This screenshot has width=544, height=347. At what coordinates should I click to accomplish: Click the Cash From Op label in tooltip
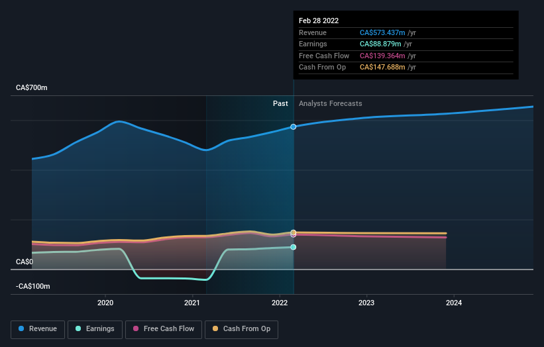[x=322, y=68]
